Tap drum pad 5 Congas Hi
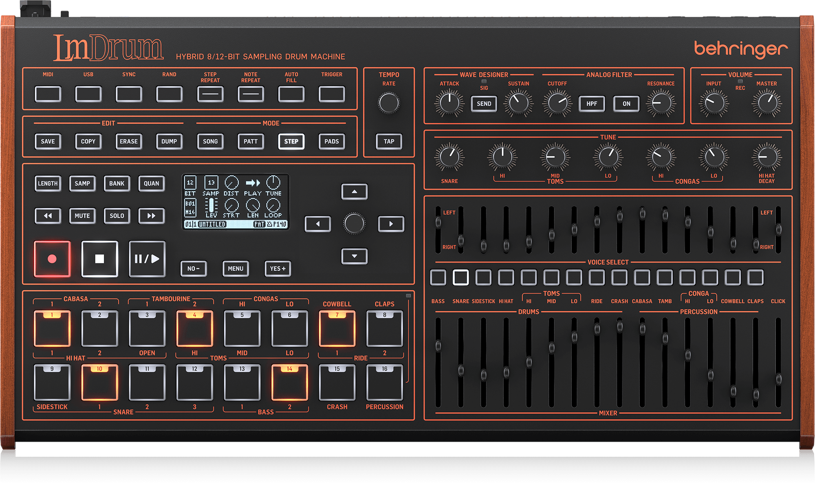This screenshot has height=484, width=815. [x=242, y=329]
